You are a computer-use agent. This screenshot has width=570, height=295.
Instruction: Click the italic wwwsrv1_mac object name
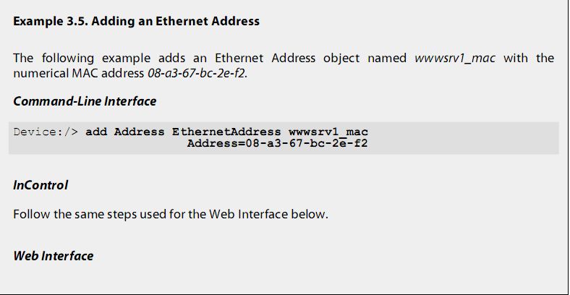coord(455,58)
